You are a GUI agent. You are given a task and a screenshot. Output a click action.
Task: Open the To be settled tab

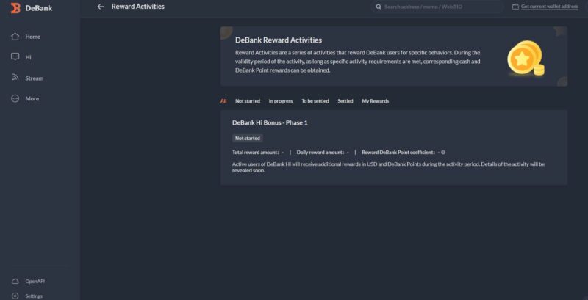[x=315, y=101]
